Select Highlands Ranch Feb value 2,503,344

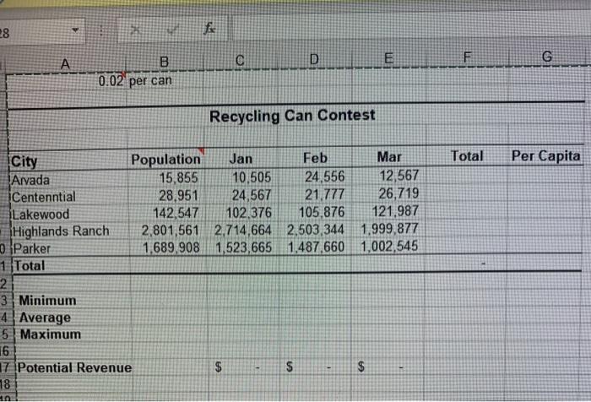pos(316,229)
